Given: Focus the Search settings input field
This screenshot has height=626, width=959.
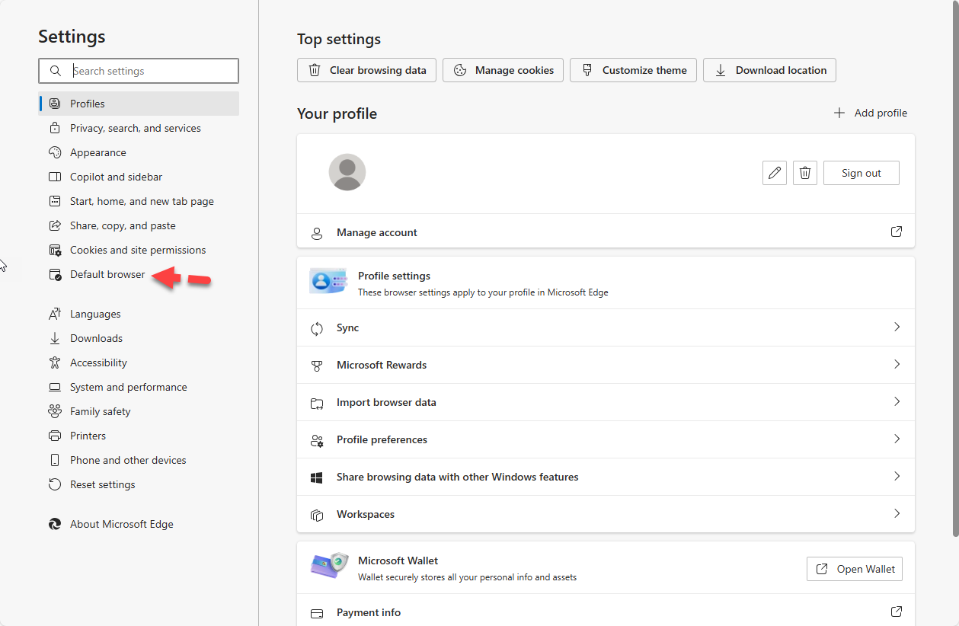Looking at the screenshot, I should (139, 71).
